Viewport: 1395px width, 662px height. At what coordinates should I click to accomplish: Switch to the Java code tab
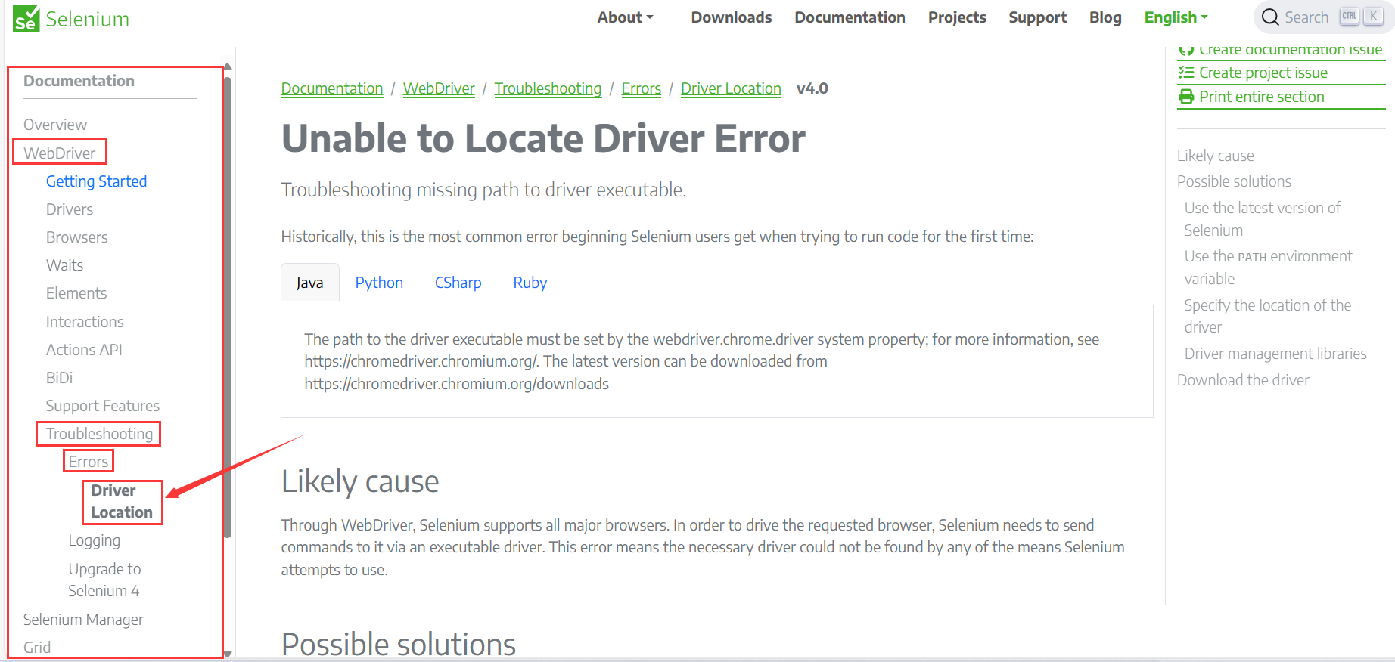(309, 283)
